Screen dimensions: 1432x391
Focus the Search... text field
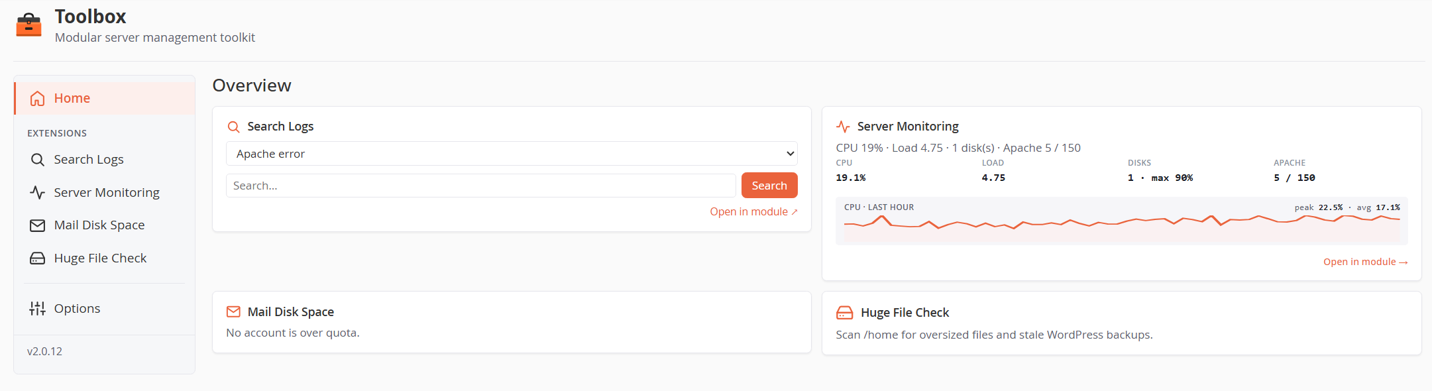481,186
